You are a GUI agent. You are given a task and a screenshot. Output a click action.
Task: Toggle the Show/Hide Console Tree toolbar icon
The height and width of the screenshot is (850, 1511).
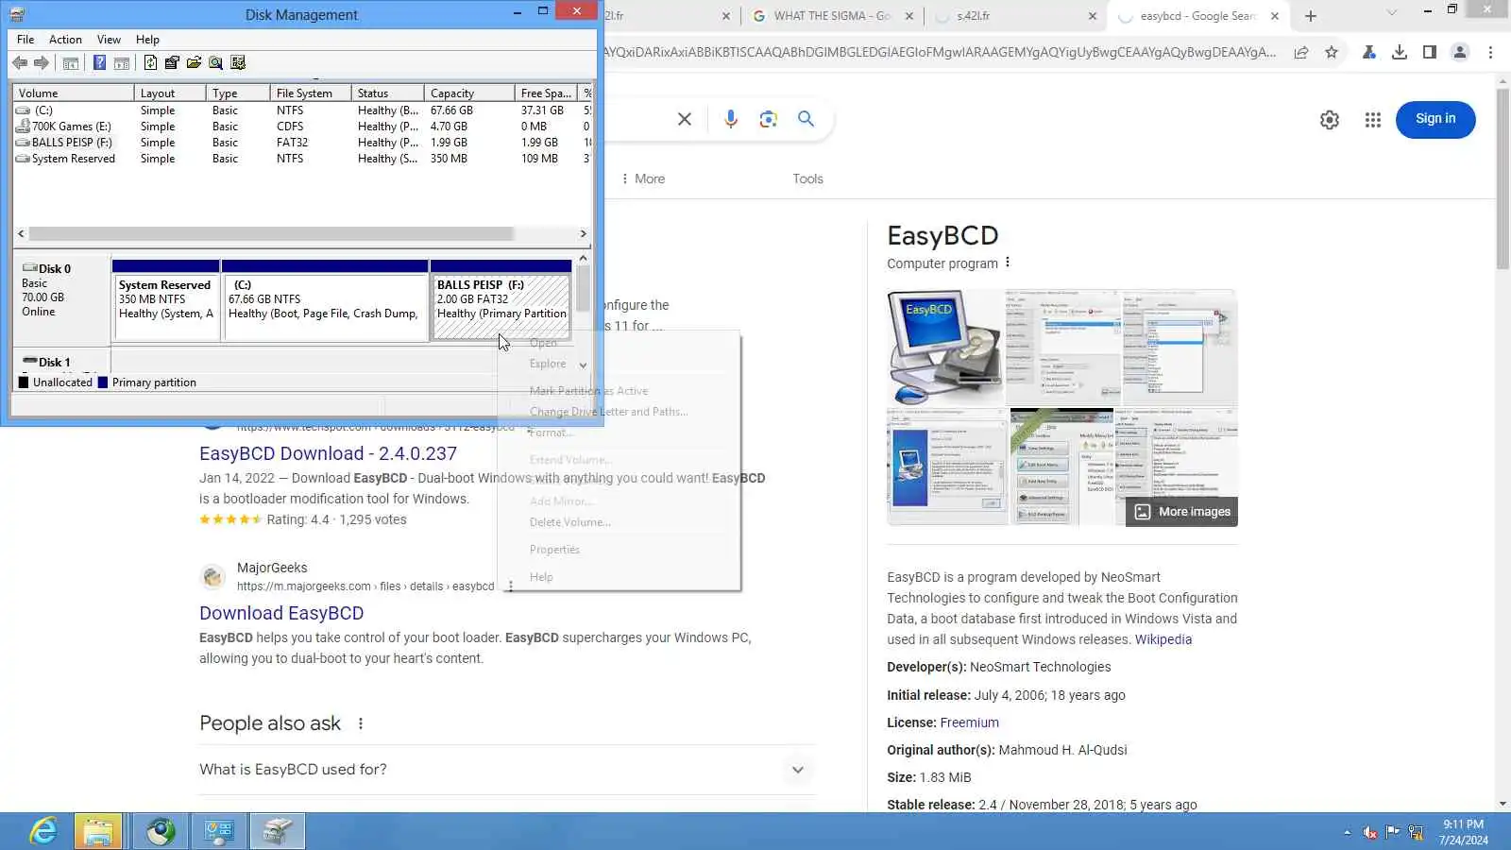pyautogui.click(x=71, y=63)
